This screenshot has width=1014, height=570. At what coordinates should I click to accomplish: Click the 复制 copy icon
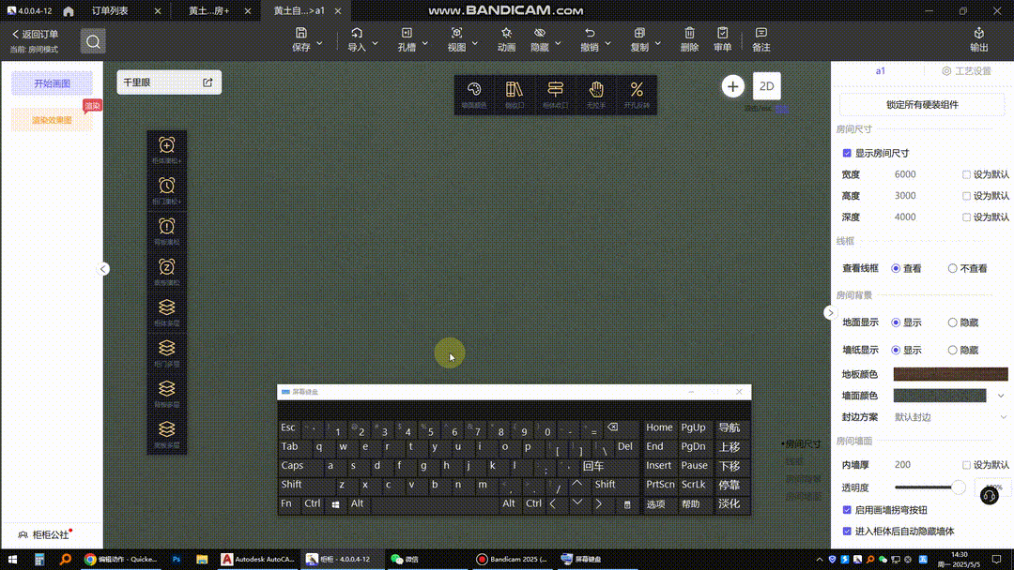point(639,33)
